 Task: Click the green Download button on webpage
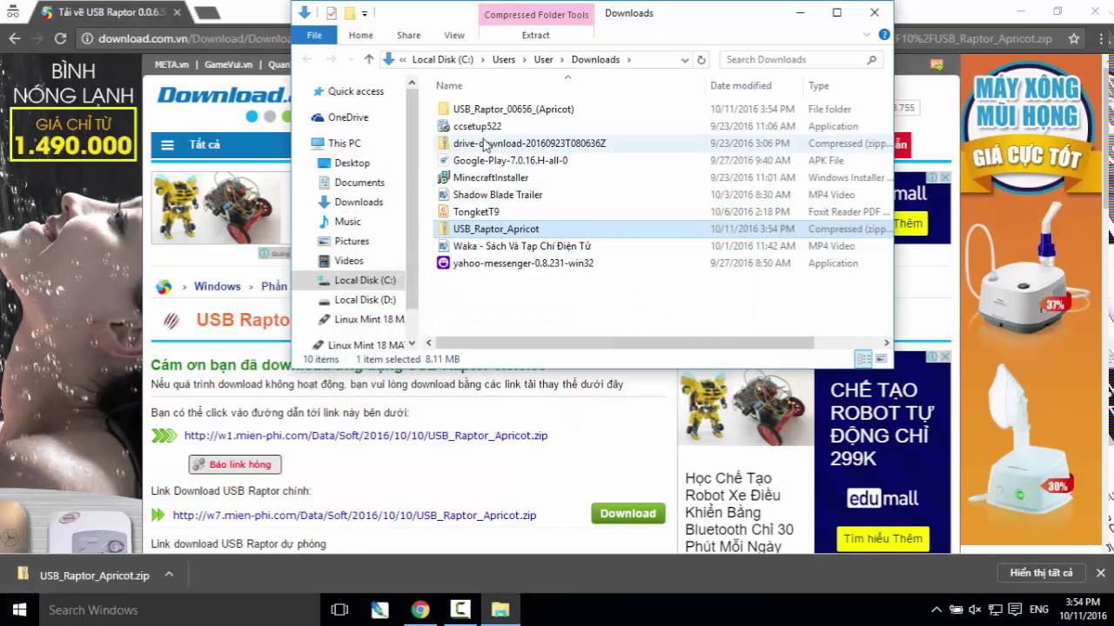click(x=628, y=514)
